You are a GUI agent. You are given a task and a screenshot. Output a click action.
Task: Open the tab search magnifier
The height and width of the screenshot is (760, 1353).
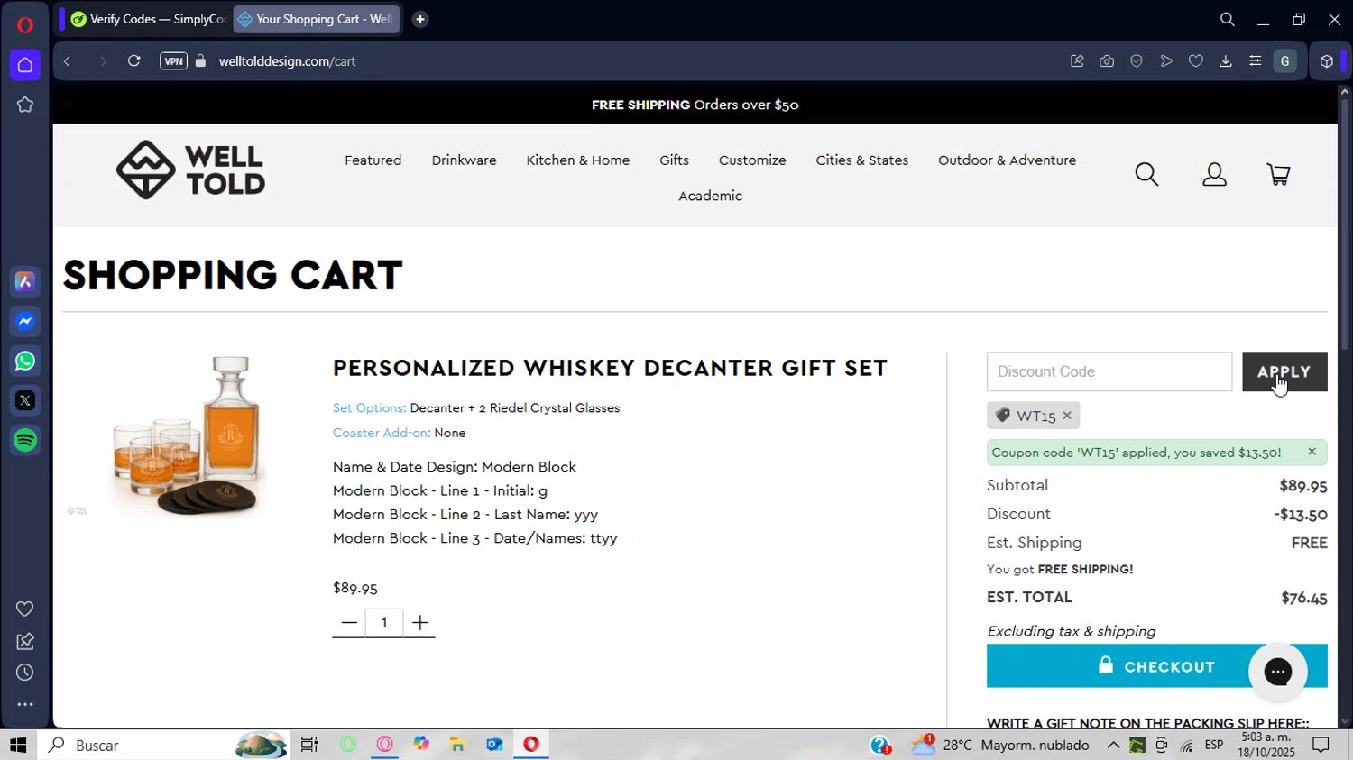point(1227,19)
